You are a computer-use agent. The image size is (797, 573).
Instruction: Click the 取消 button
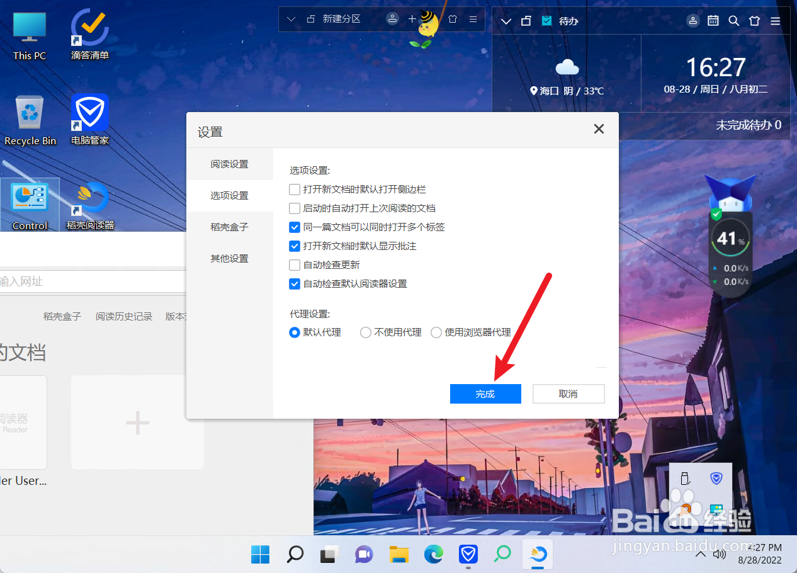click(568, 394)
